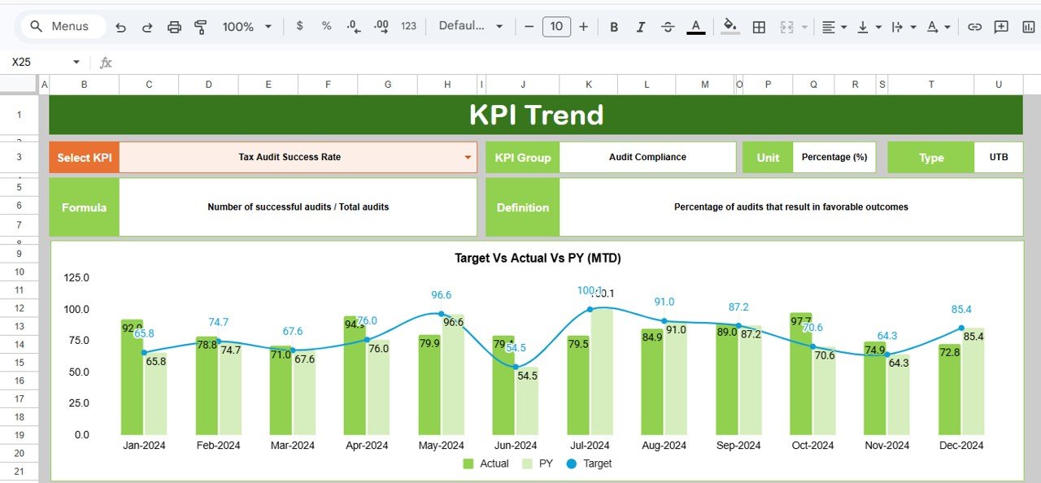Apply bold formatting

[x=614, y=26]
